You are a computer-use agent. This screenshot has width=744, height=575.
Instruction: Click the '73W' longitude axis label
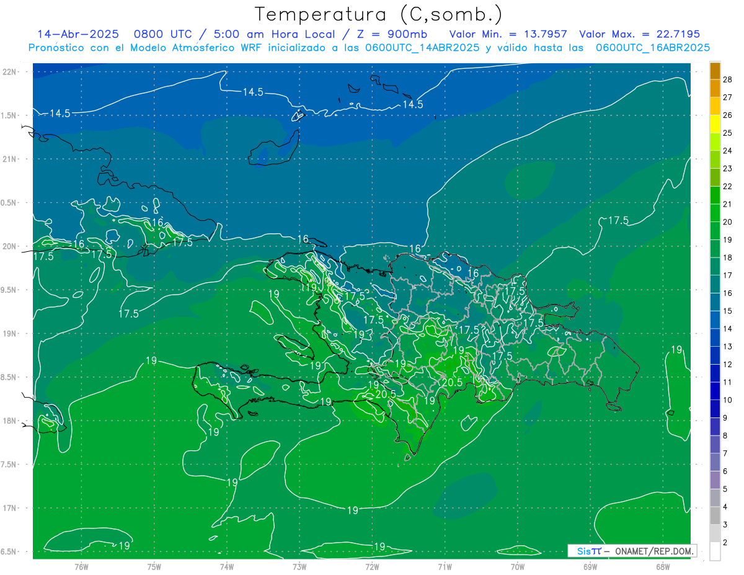299,567
